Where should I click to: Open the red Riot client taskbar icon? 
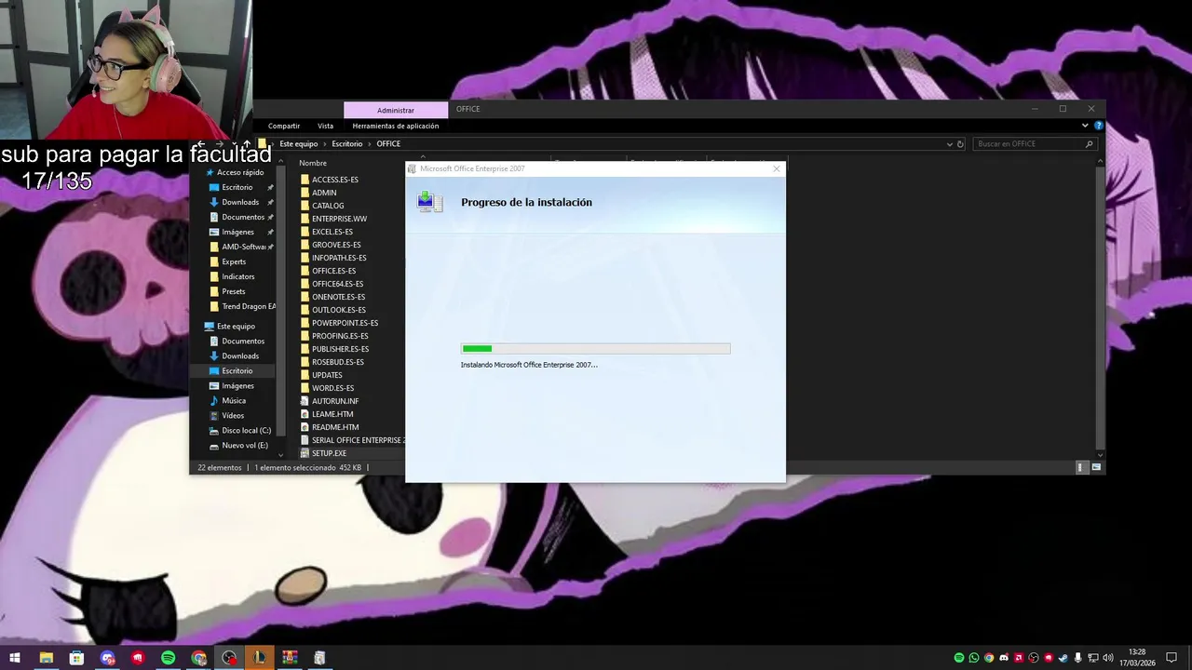(138, 658)
